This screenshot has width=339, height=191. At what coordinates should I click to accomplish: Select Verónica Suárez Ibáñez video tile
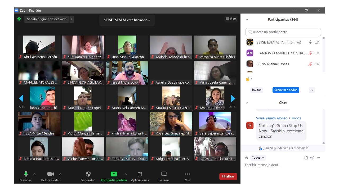click(x=215, y=47)
